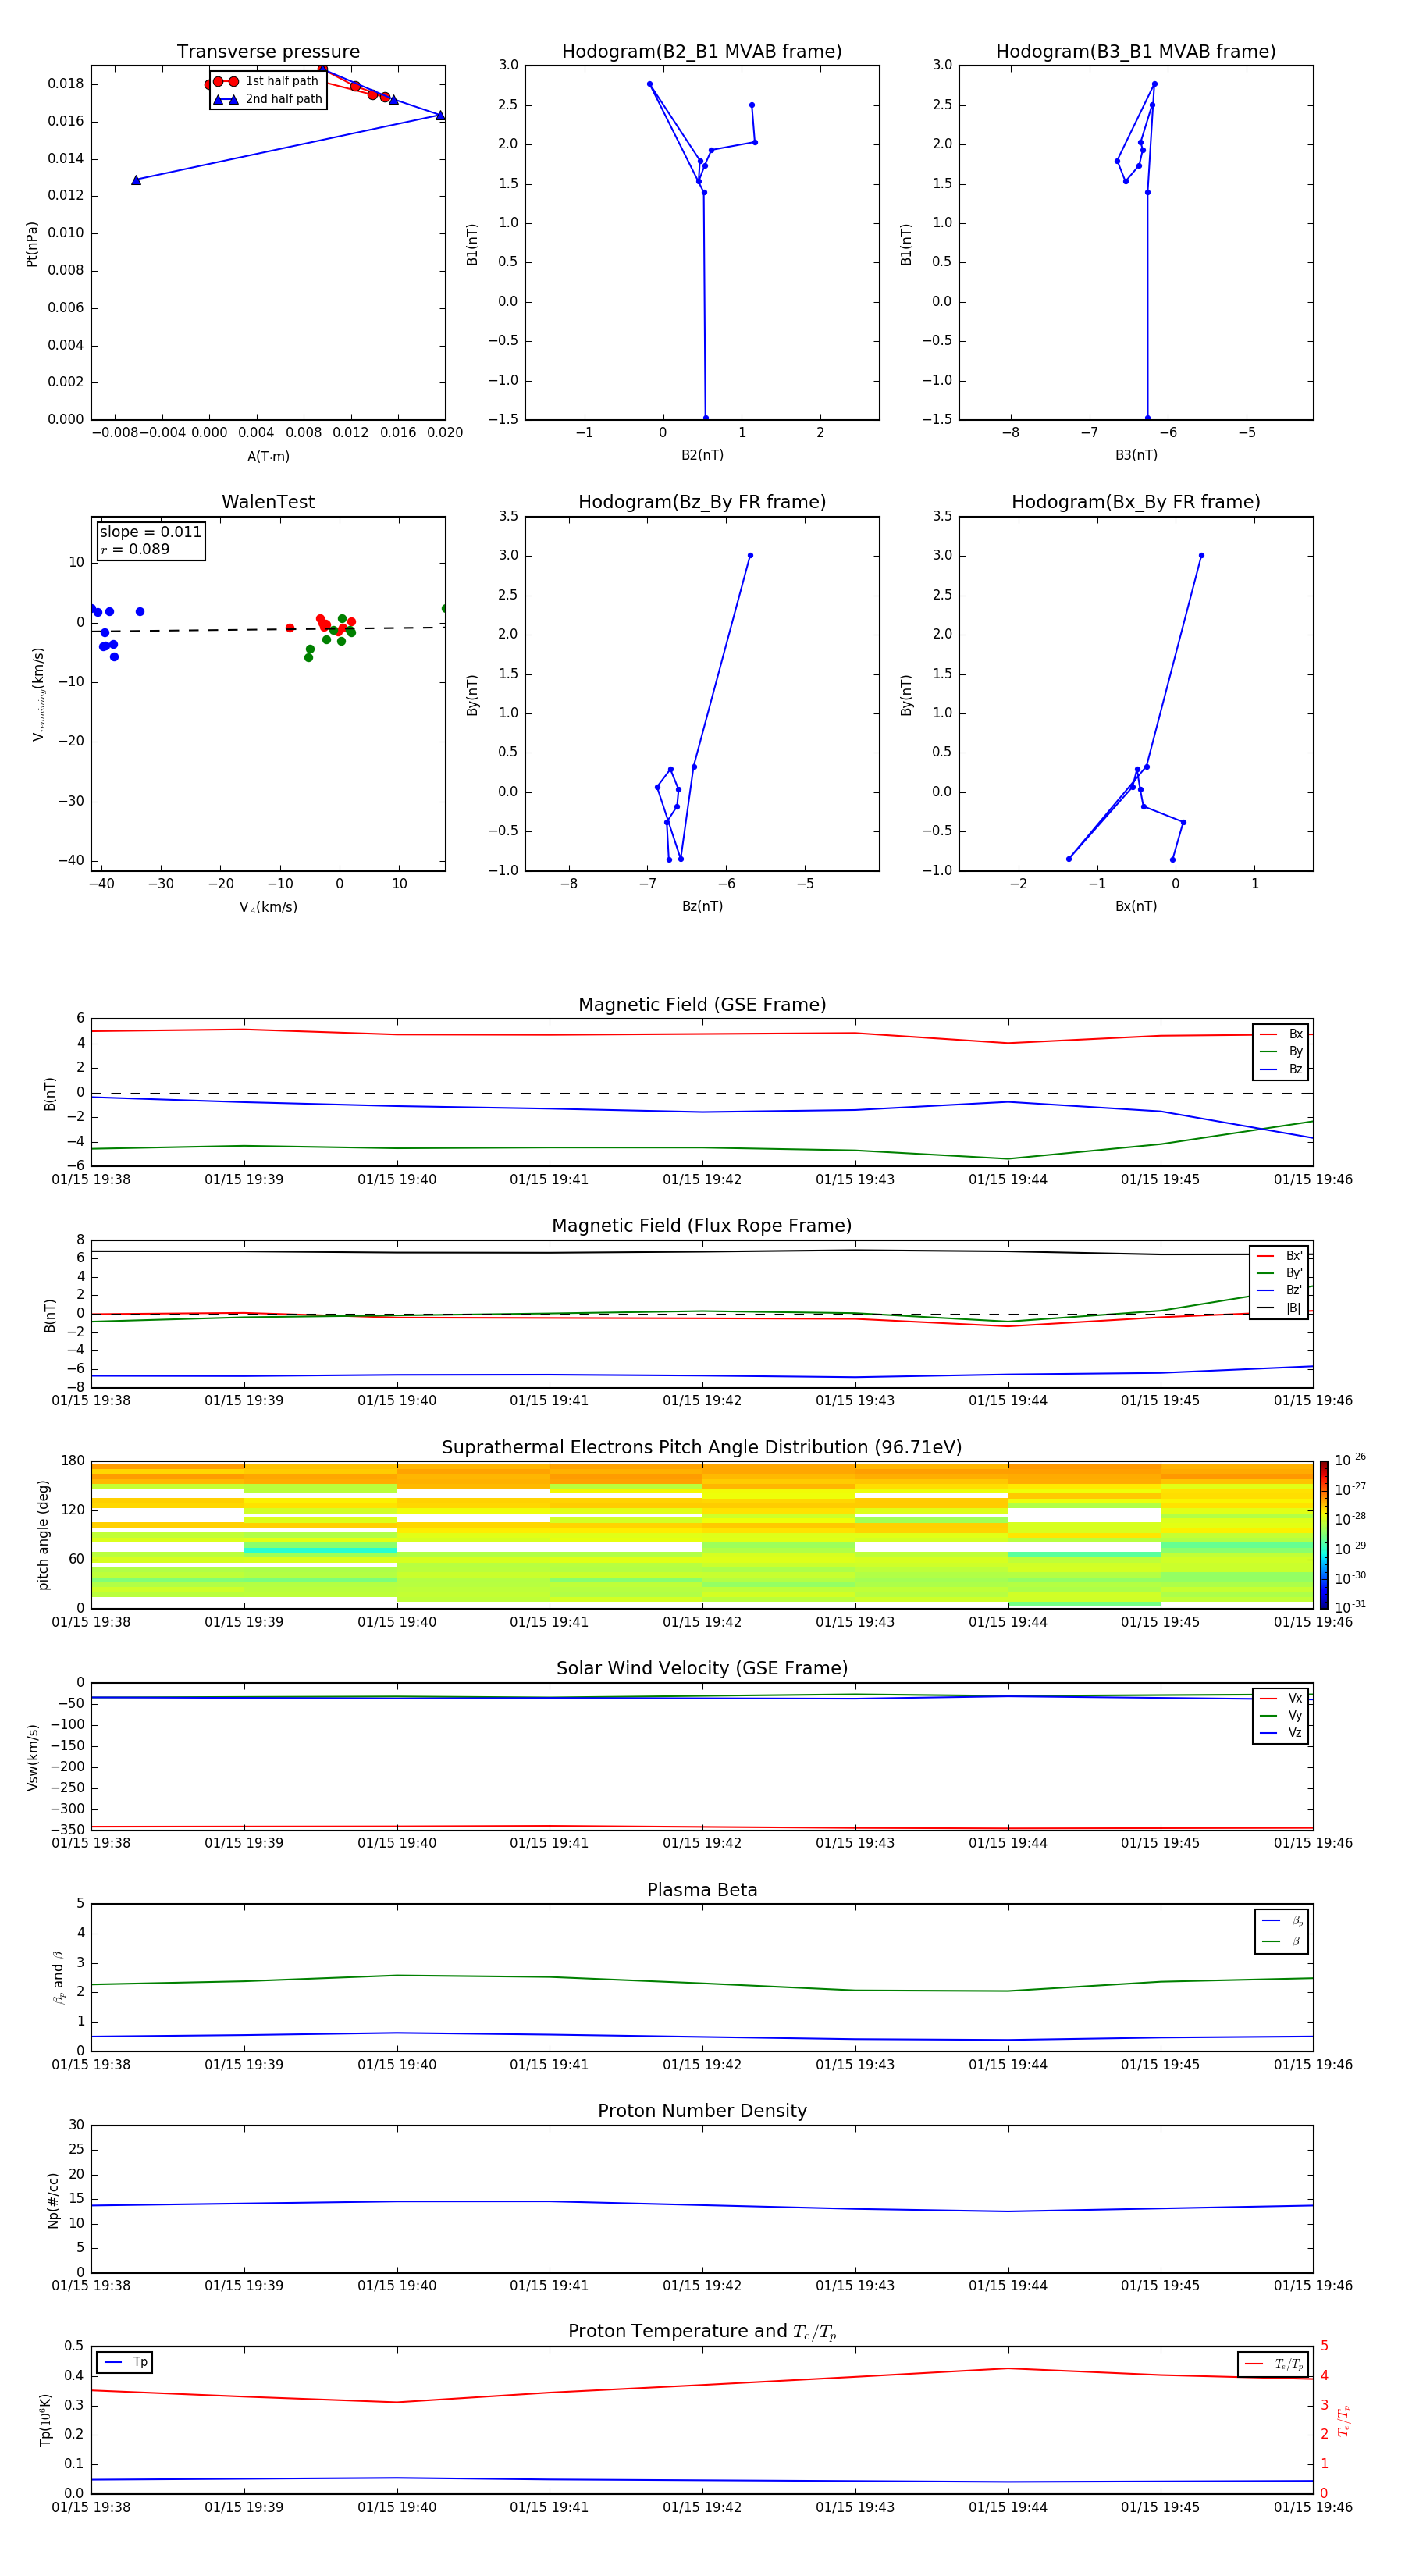Select the Bx legend entry in GSE magnetic field
The height and width of the screenshot is (2576, 1405).
[1281, 1034]
